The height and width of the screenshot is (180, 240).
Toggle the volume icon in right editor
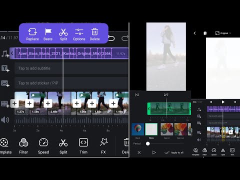coord(199,139)
